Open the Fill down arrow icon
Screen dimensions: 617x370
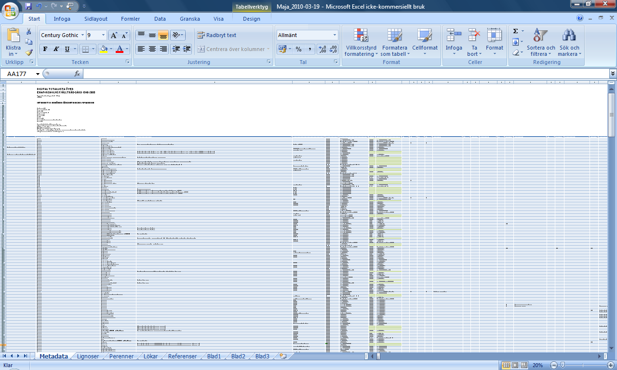[515, 42]
